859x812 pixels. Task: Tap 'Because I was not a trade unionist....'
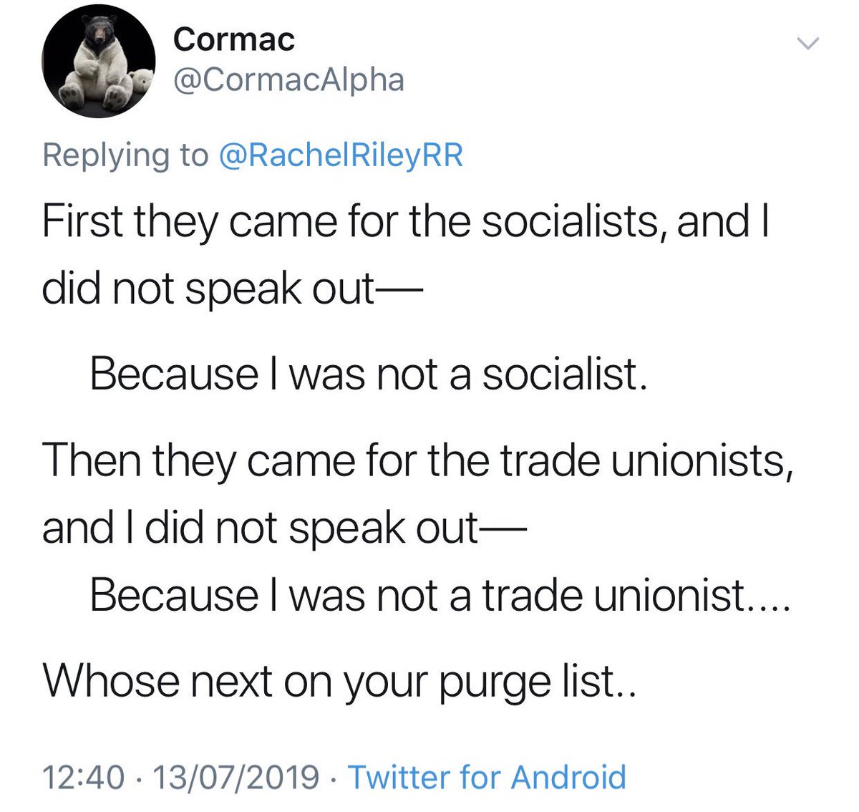[x=440, y=594]
